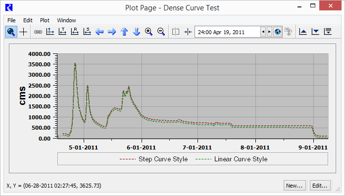
Task: Select the crosshair pick tool
Action: coord(23,32)
